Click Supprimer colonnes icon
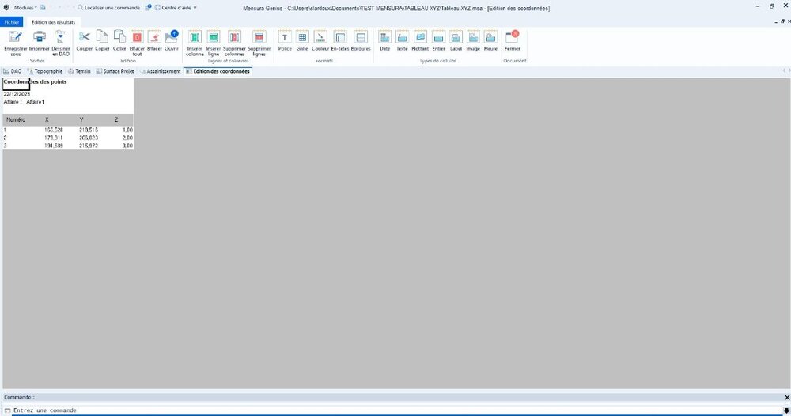 234,37
